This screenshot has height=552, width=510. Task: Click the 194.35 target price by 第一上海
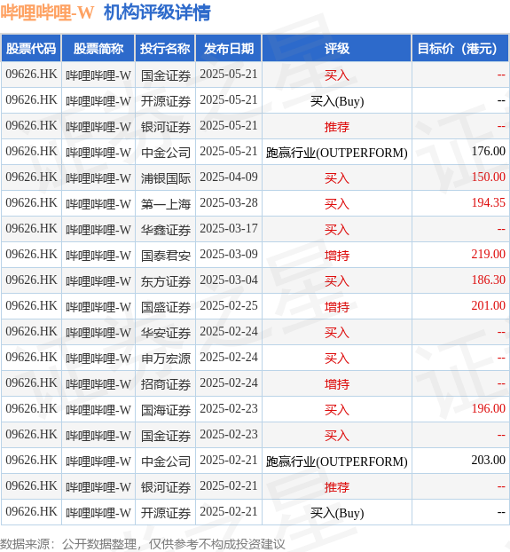coord(488,202)
